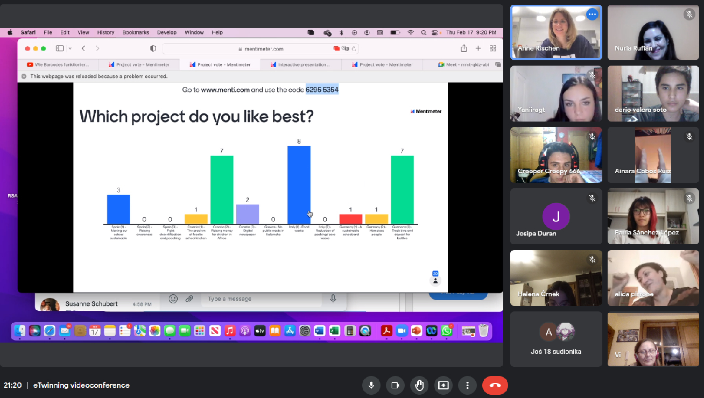Click the present screen icon in Meet
The width and height of the screenshot is (704, 398).
443,385
